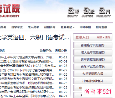This screenshot has height=98, width=115.
Task: Select 研招研考 in the navigation bar
Action: [50, 27]
